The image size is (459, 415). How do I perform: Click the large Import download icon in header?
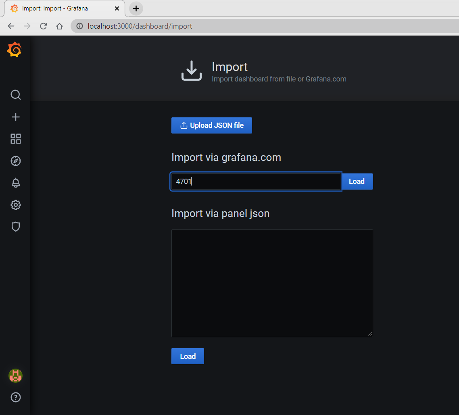tap(192, 71)
